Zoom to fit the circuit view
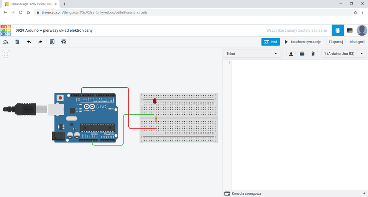368x197 pixels. tap(6, 54)
